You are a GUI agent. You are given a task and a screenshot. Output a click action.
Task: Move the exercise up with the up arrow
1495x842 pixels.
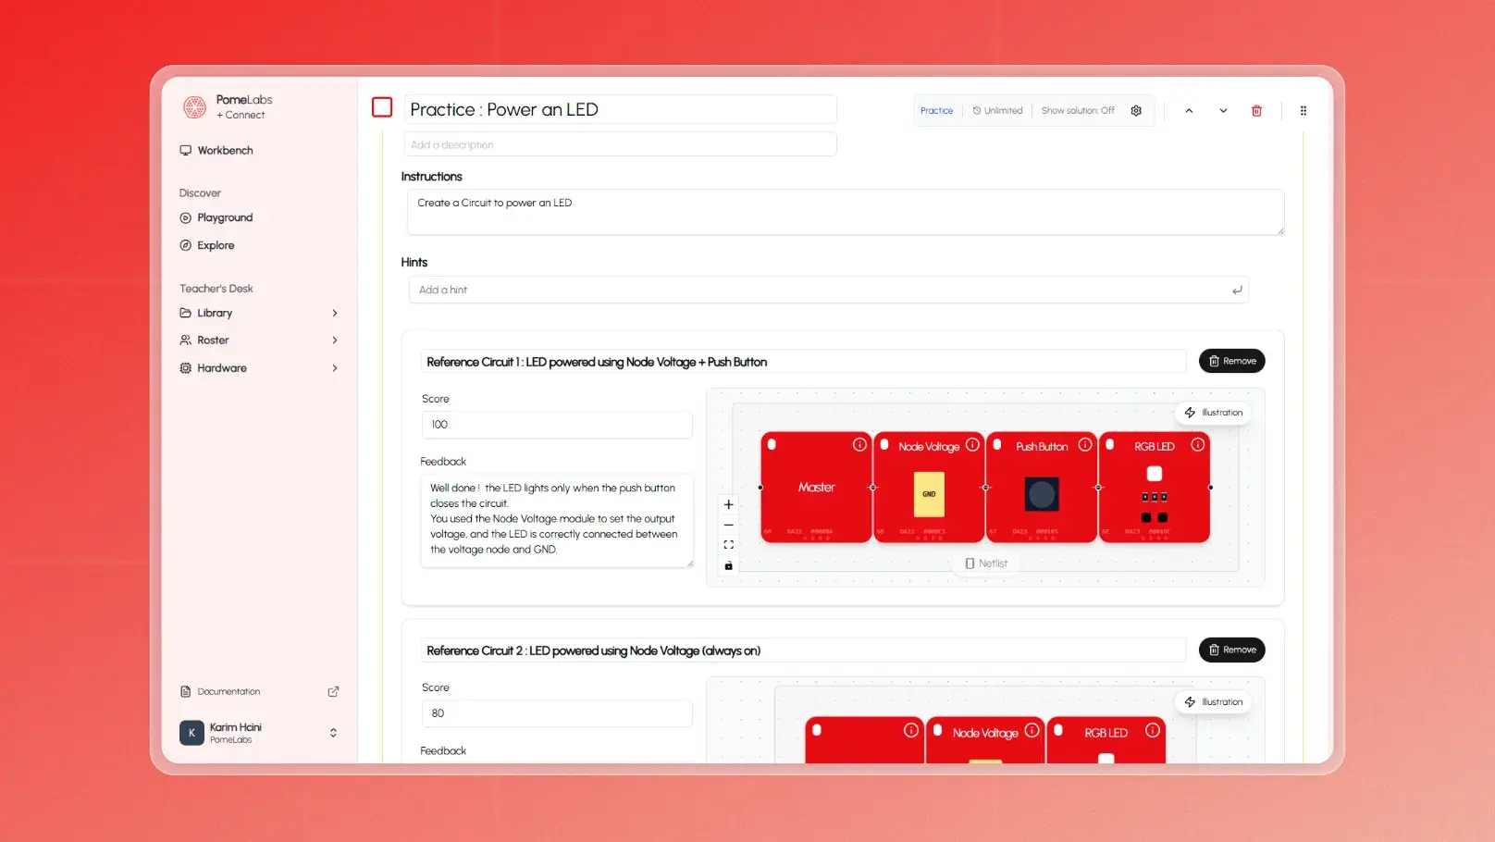click(x=1189, y=111)
